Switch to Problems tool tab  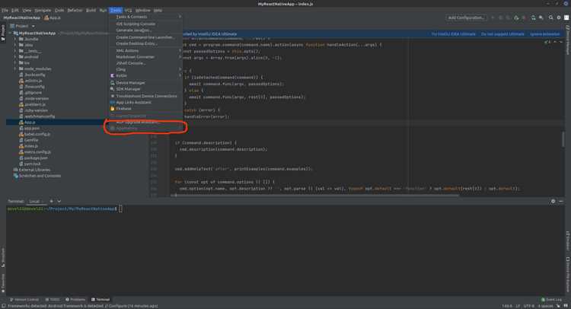[75, 300]
